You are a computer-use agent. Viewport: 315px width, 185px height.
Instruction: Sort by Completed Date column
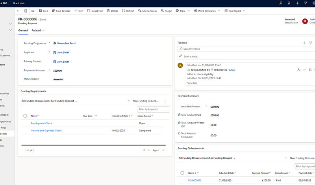[122, 116]
